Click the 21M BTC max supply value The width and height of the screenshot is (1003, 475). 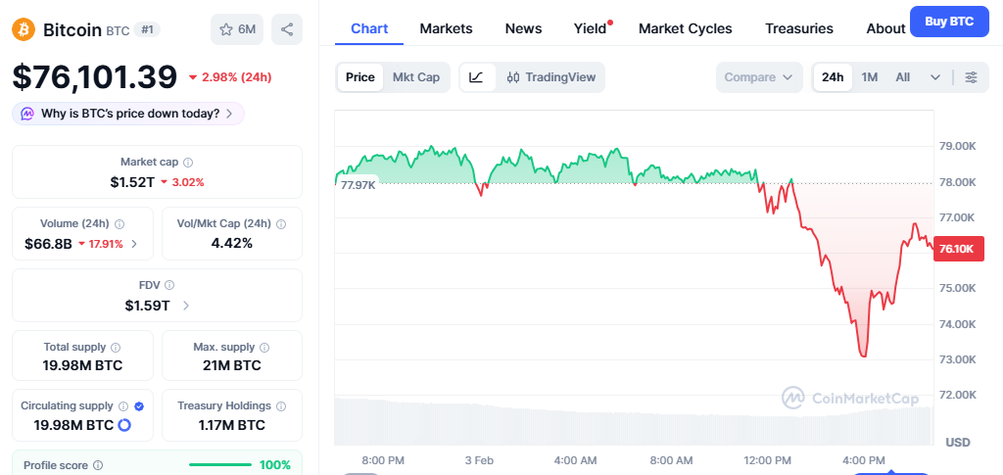coord(231,365)
